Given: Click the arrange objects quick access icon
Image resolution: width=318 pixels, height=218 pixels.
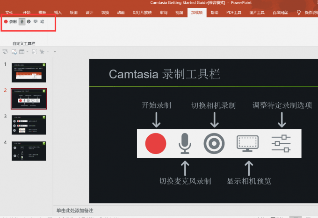Looking at the screenshot, I should (34, 52).
